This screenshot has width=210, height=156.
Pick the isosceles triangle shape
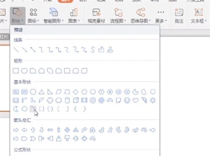[x=42, y=92]
